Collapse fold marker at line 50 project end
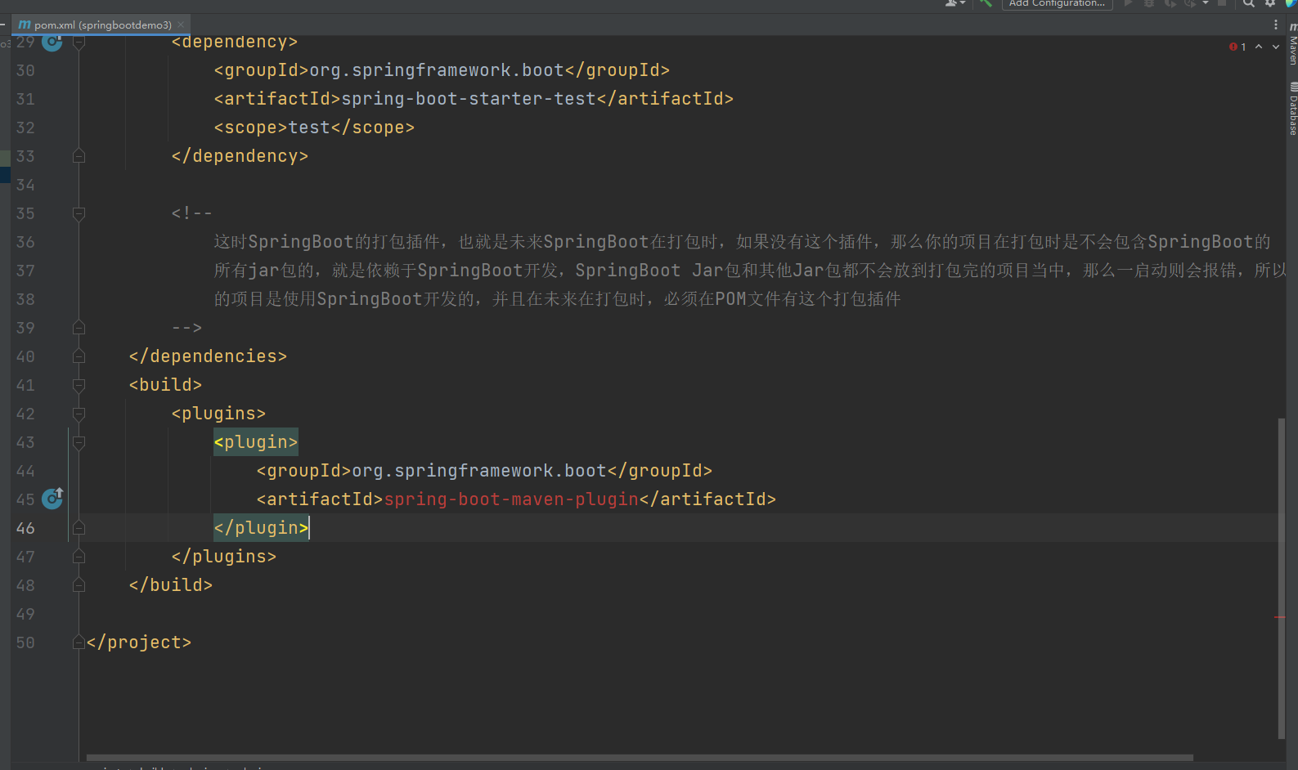The width and height of the screenshot is (1298, 770). [79, 642]
